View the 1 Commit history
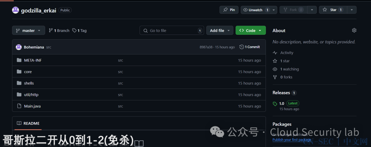 [x=250, y=47]
